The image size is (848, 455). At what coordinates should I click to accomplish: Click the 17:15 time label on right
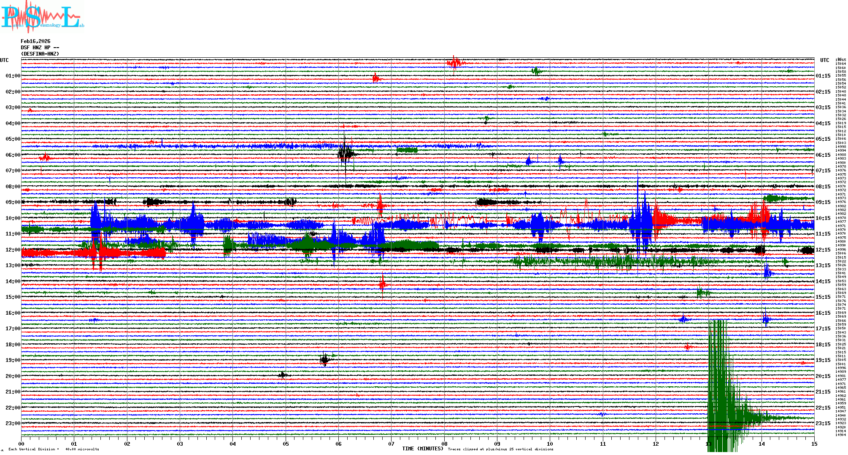(823, 329)
